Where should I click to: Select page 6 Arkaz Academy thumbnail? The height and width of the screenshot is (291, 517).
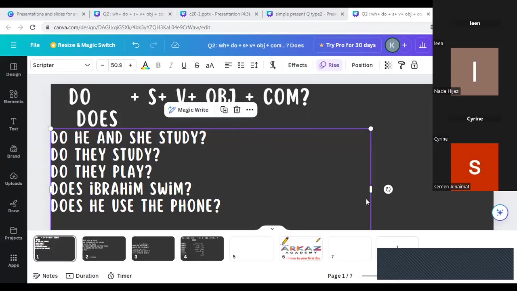click(301, 249)
